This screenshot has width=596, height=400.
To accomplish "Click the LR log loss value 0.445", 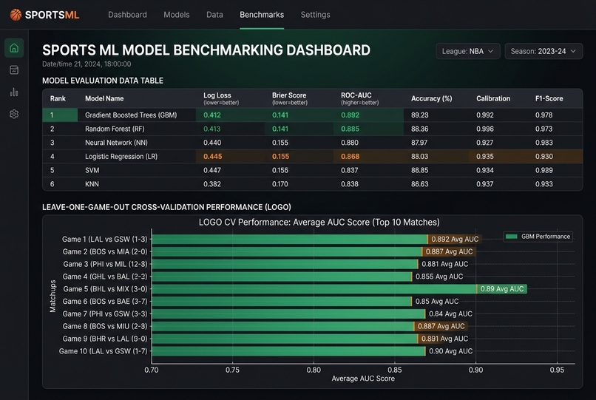I will click(x=212, y=156).
